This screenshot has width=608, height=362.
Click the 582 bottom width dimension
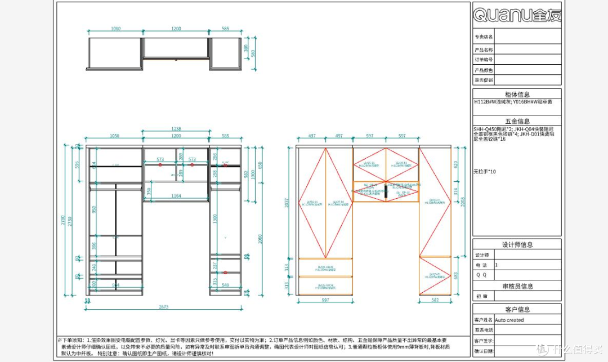pos(435,300)
